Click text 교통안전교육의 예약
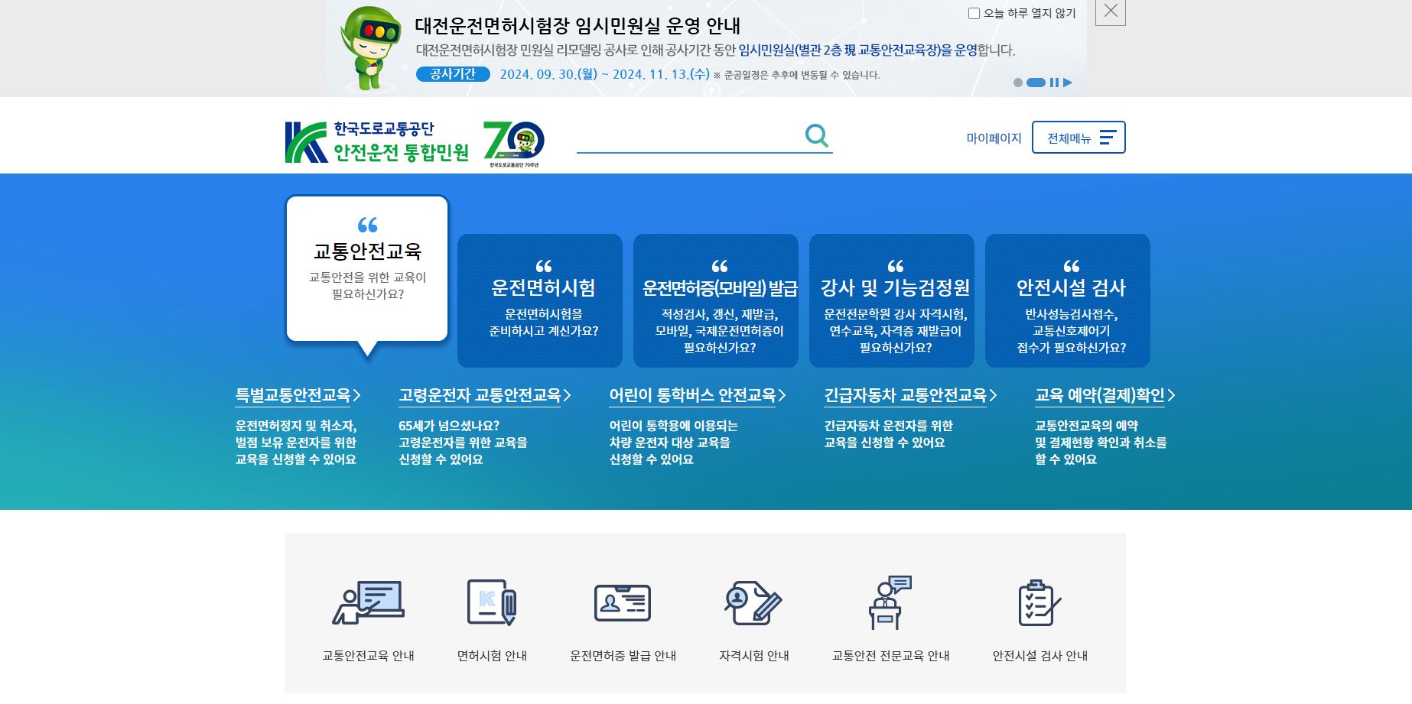The image size is (1412, 704). pos(1086,426)
